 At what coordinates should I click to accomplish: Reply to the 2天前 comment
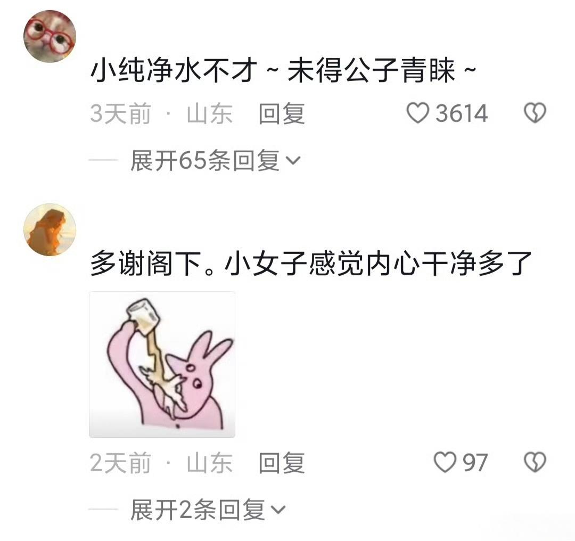[x=282, y=463]
